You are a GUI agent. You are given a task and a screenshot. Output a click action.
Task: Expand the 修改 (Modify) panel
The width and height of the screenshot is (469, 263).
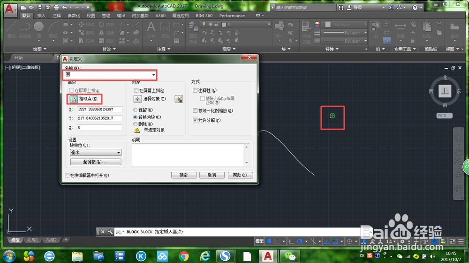109,49
